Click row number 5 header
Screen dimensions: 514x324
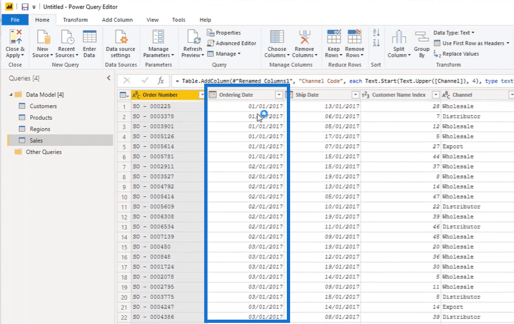(x=124, y=146)
